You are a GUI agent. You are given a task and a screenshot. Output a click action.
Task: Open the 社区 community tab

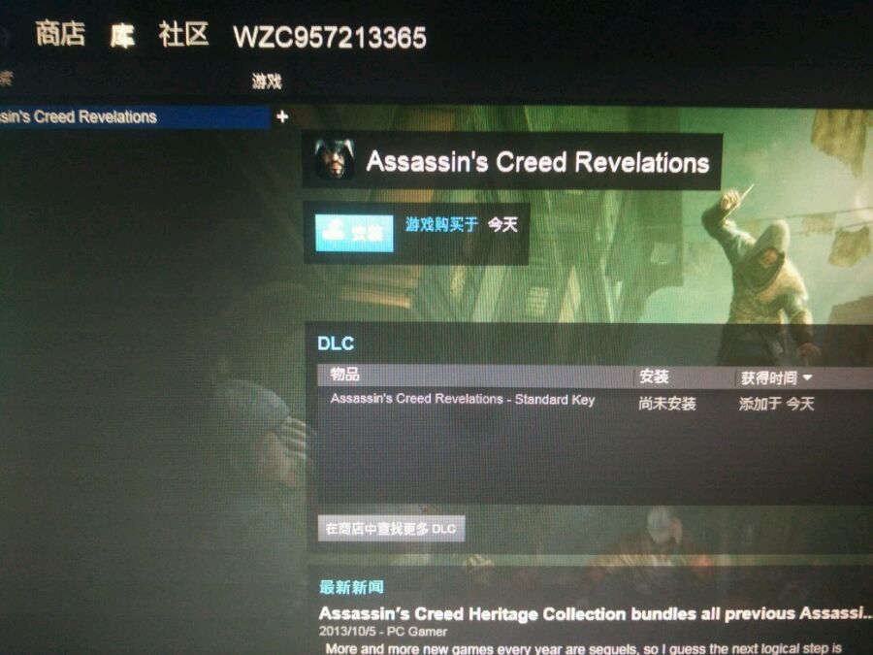[183, 35]
